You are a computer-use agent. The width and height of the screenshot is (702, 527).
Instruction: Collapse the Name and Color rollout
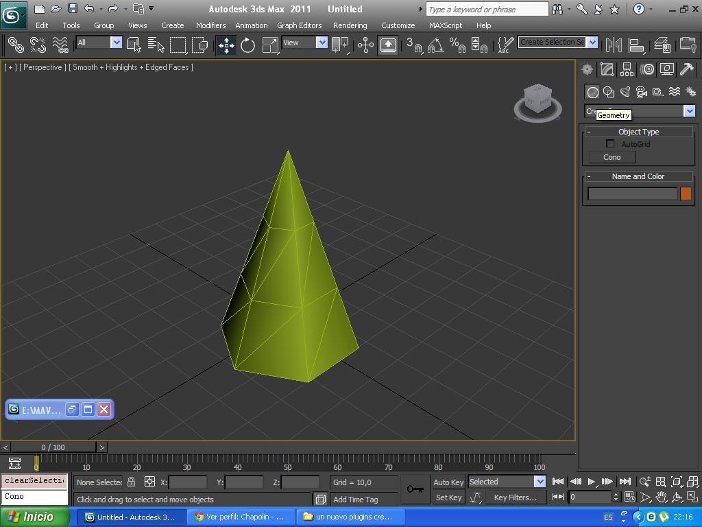(638, 176)
